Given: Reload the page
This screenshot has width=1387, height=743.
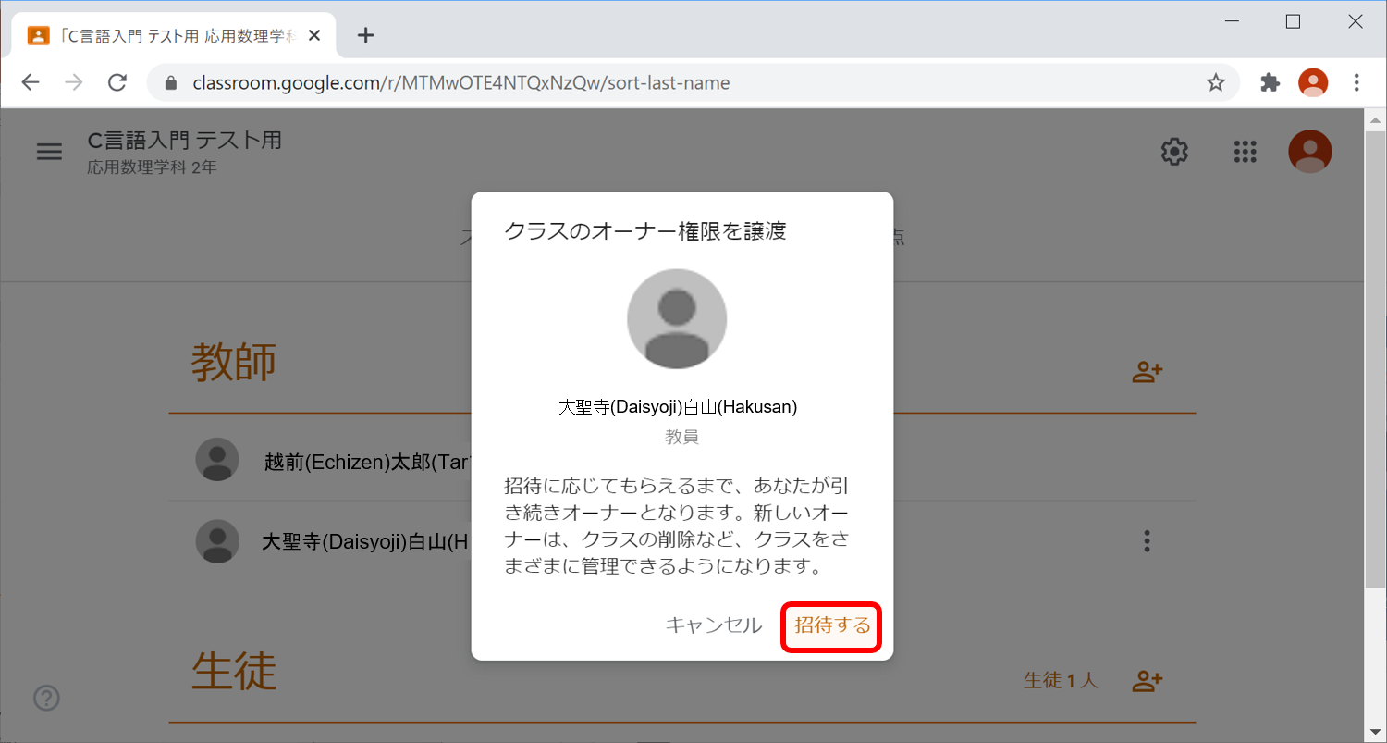Looking at the screenshot, I should pyautogui.click(x=117, y=82).
